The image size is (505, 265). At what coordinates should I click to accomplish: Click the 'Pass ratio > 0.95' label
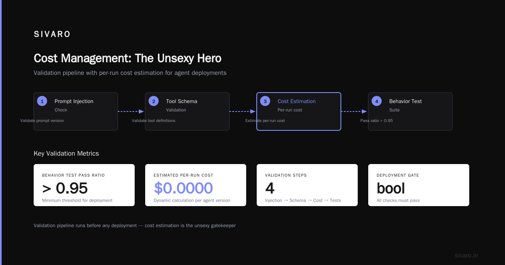[377, 121]
